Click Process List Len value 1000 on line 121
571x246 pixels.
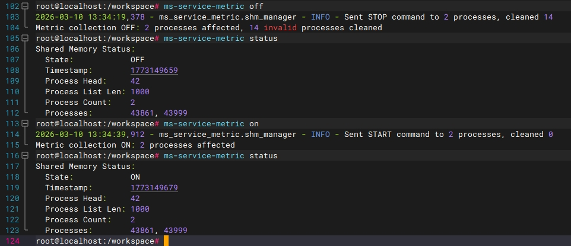click(x=140, y=209)
